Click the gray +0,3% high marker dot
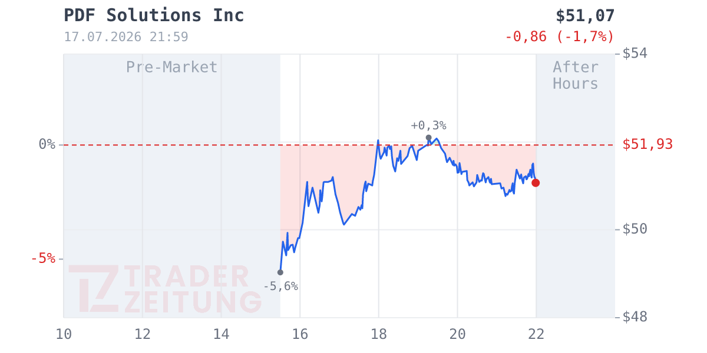The width and height of the screenshot is (707, 353). [x=428, y=138]
